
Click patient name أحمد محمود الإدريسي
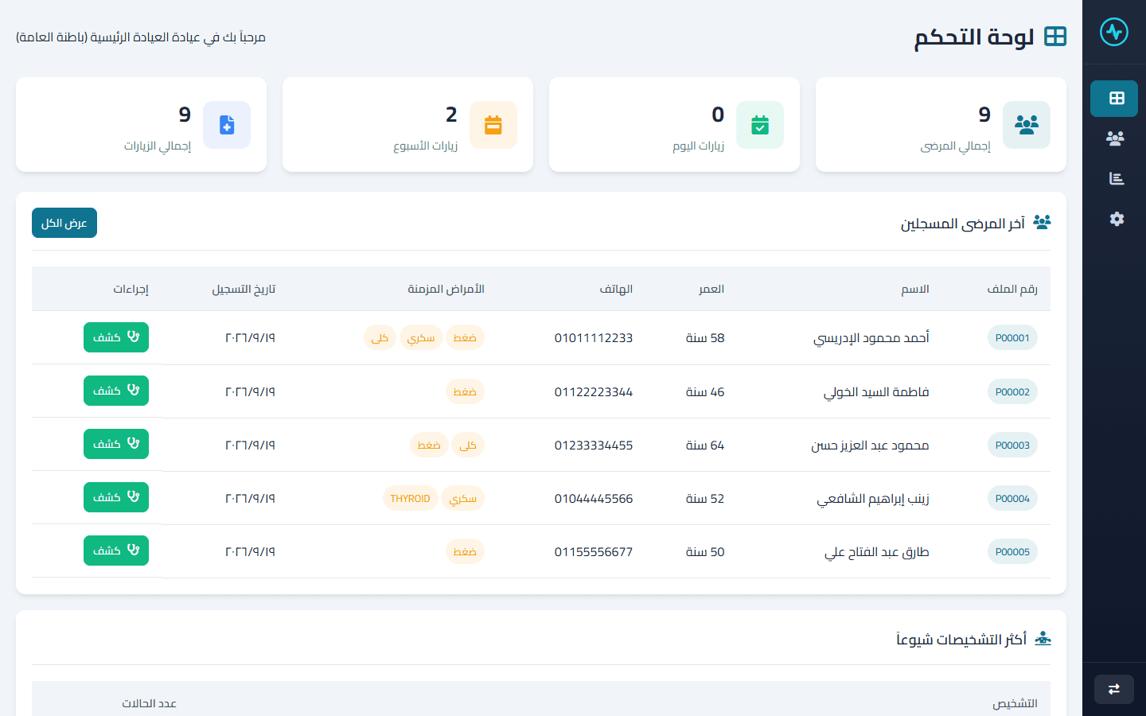click(x=871, y=338)
